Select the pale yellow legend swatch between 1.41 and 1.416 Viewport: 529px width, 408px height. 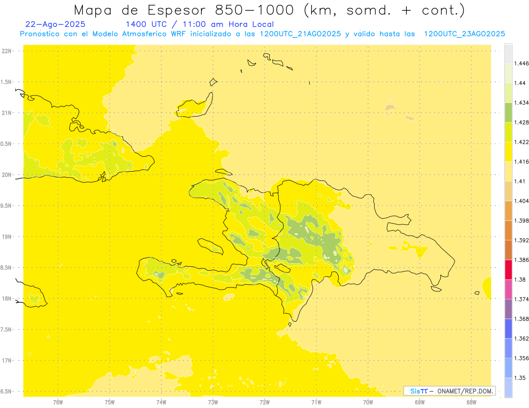(x=508, y=171)
